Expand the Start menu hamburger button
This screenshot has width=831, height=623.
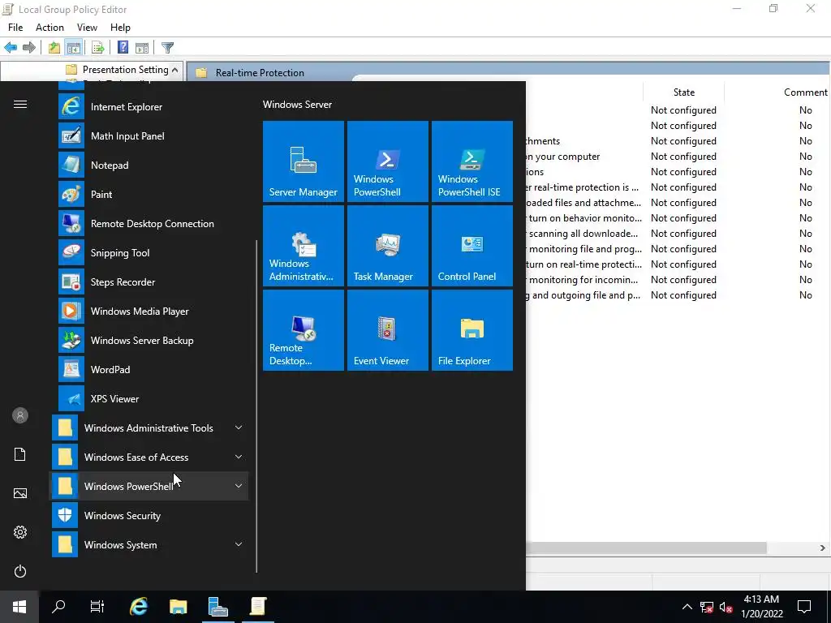pyautogui.click(x=20, y=105)
